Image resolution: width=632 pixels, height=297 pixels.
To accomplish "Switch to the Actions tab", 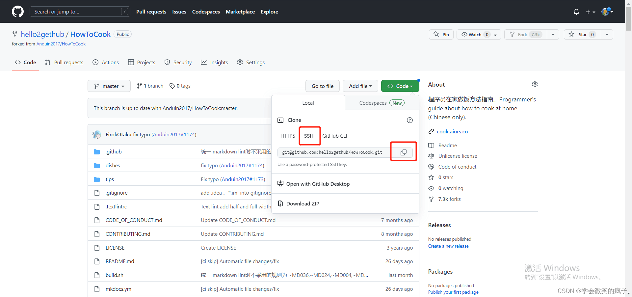I will 106,62.
